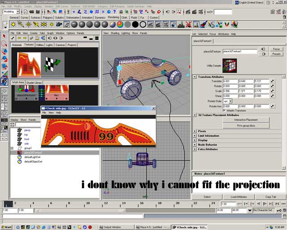
Task: Play forward using playback control
Action: pyautogui.click(x=265, y=204)
